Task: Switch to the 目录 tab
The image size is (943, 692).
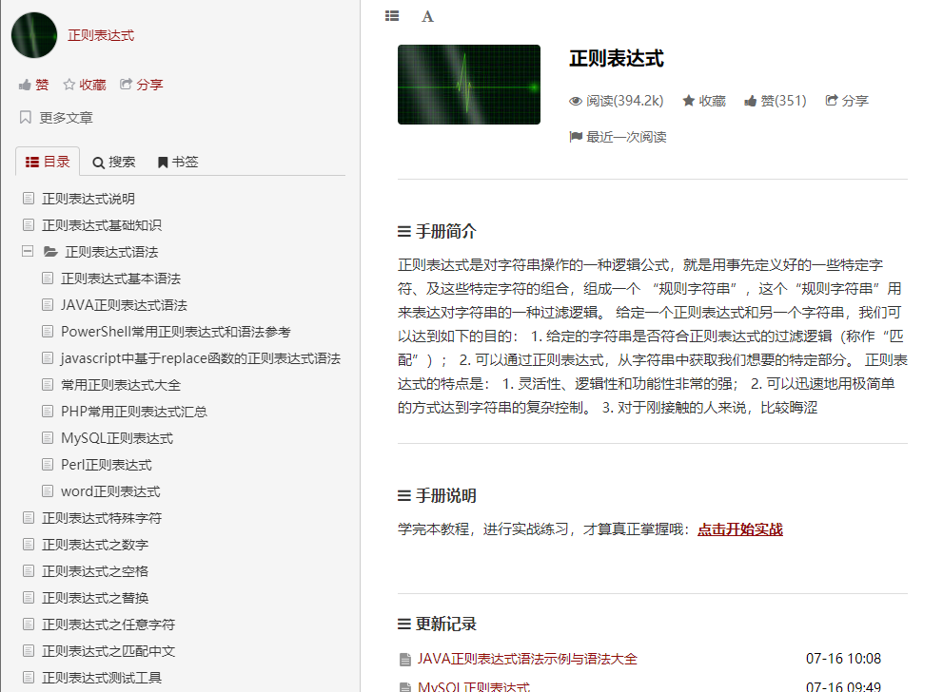Action: coord(48,162)
